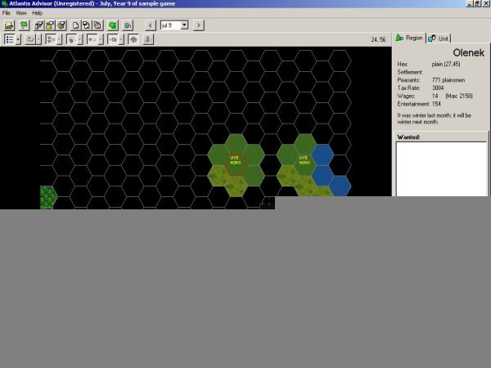Viewport: 491px width, 368px height.
Task: Select the LIVE HORS hex beside the ocean
Action: 304,165
